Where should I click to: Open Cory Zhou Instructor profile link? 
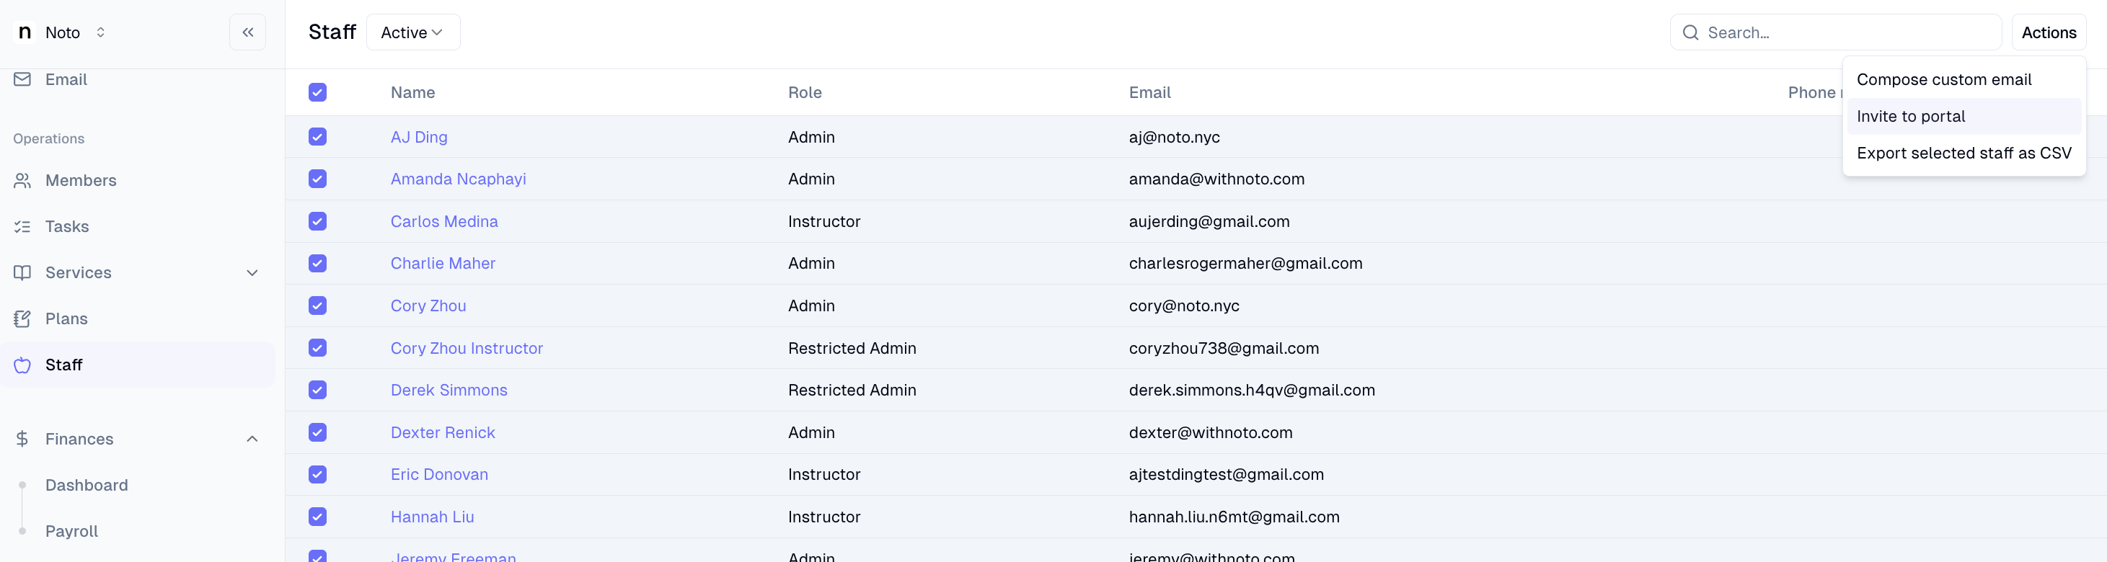tap(467, 348)
